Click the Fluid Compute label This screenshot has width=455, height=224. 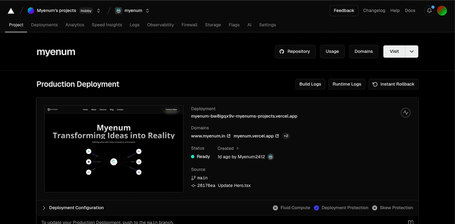tap(295, 208)
